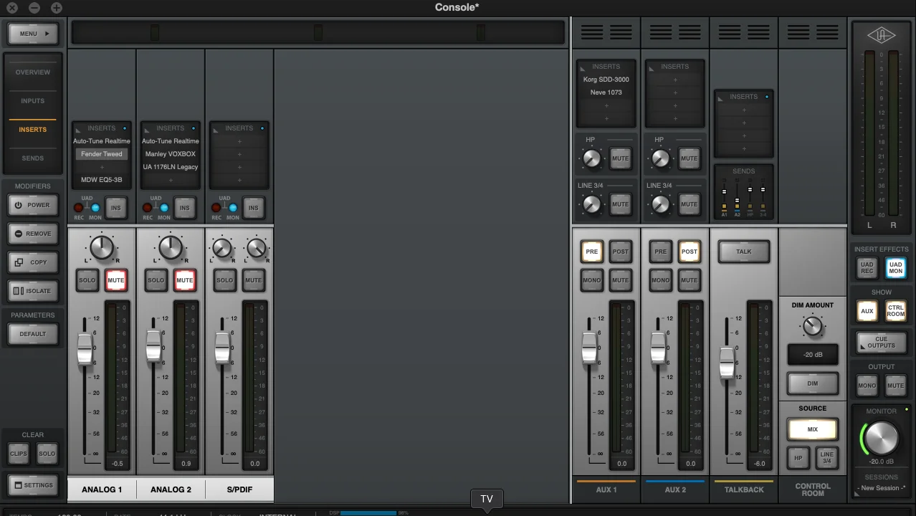Viewport: 916px width, 516px height.
Task: Click the Analog 1 fader handle
Action: 85,349
